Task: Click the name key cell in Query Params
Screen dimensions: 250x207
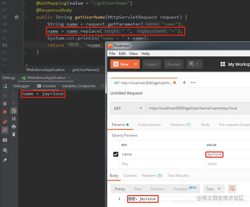Action: click(x=162, y=154)
